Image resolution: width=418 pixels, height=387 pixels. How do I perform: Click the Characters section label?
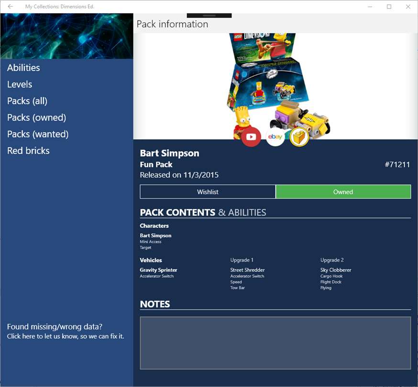[x=154, y=226]
